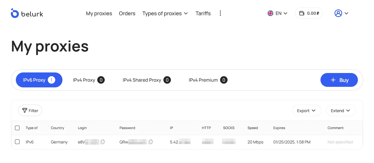Image resolution: width=374 pixels, height=163 pixels.
Task: Click the UK flag language icon
Action: 270,13
